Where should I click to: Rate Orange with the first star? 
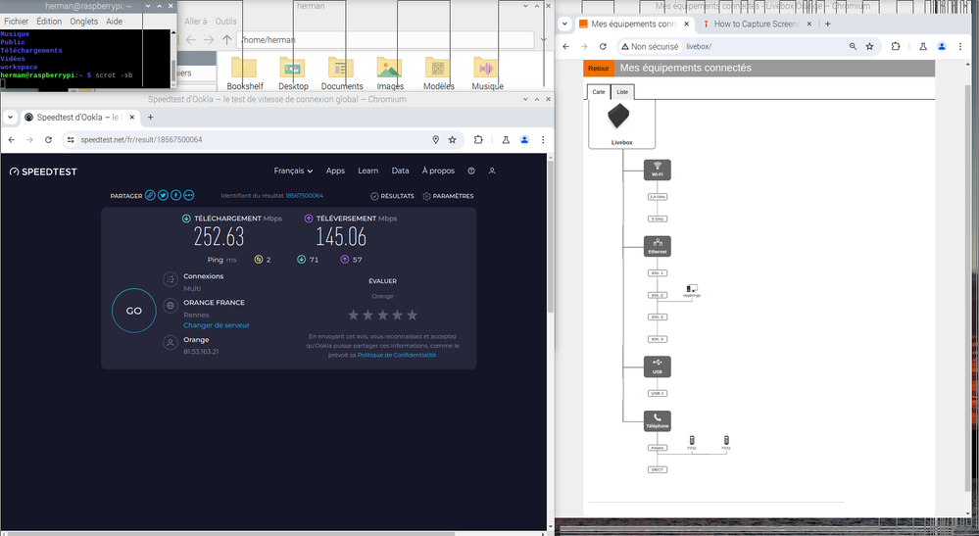coord(353,315)
